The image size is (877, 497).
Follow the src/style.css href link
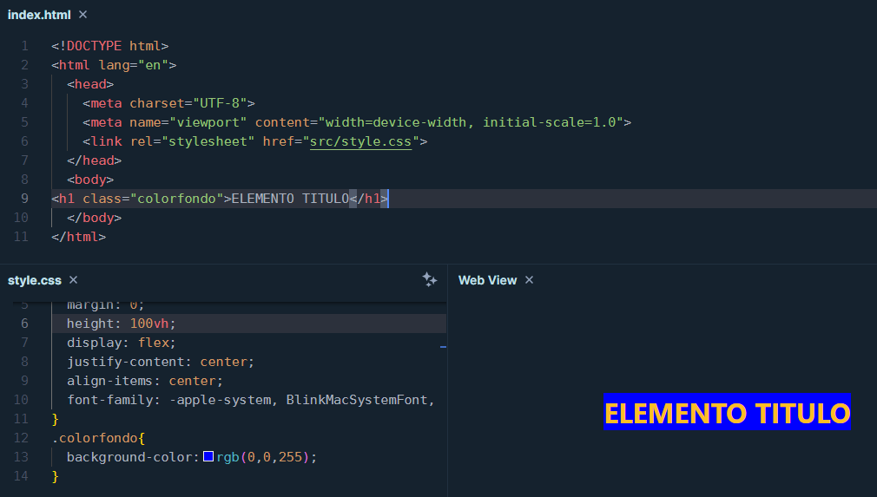[360, 141]
